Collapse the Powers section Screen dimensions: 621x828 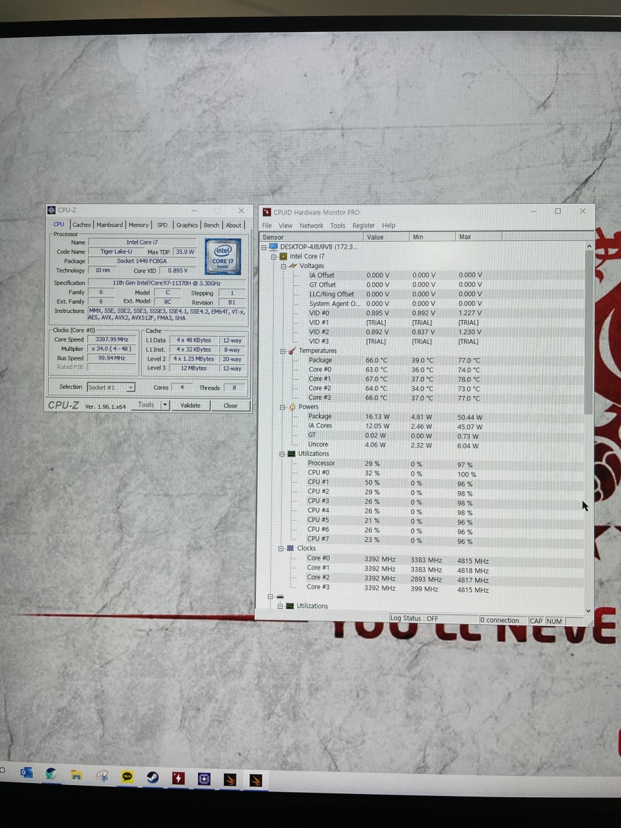tap(282, 407)
